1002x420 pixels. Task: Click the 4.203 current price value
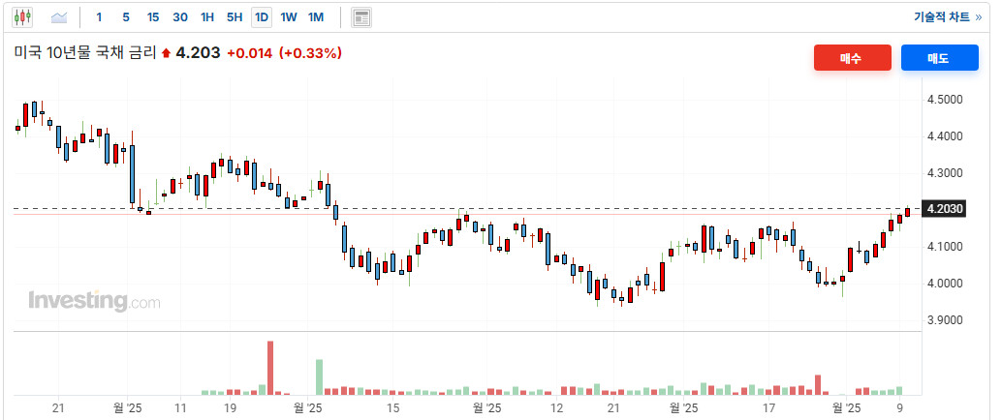coord(198,53)
